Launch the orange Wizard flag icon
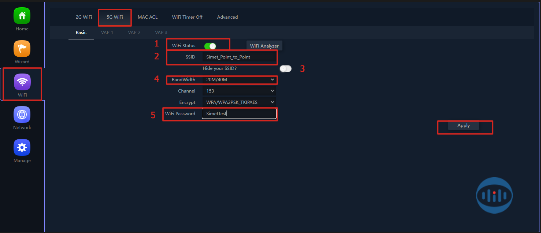 coord(22,49)
